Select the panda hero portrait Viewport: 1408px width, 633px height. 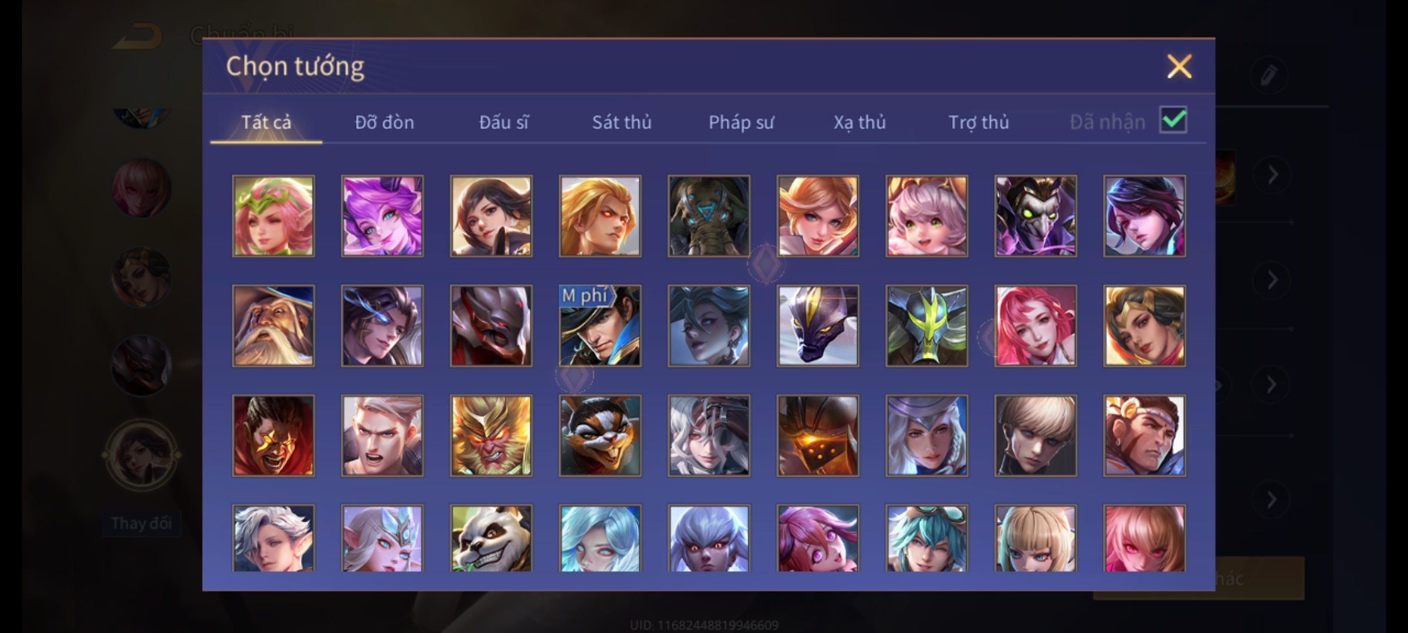[x=491, y=538]
